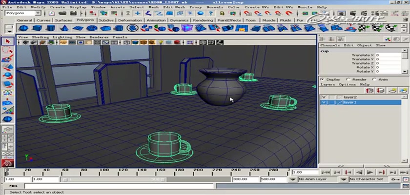410x195 pixels.
Task: Click the Open scene icon
Action: click(x=62, y=13)
